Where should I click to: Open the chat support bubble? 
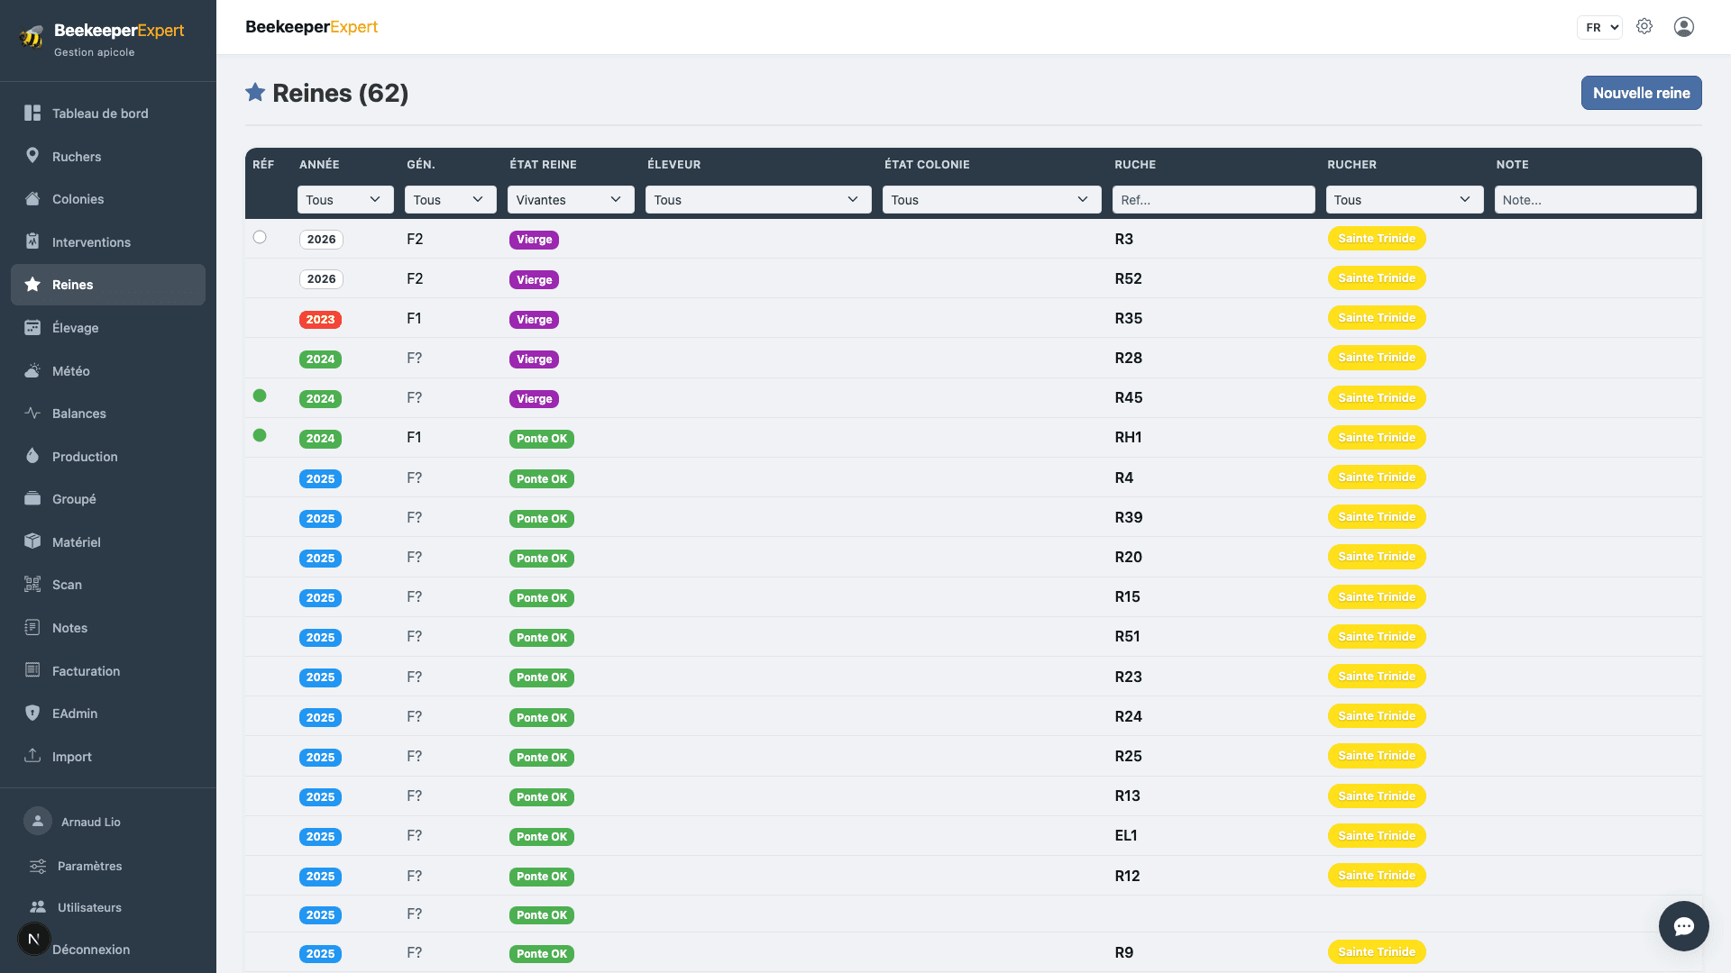1684,926
